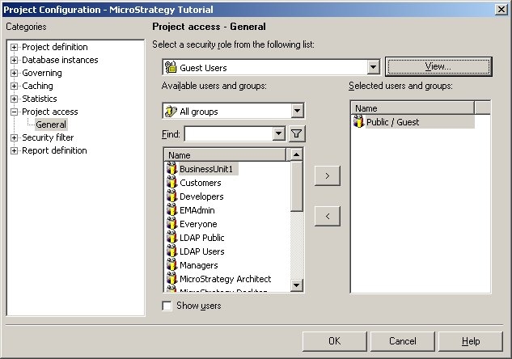The width and height of the screenshot is (512, 359).
Task: Click the View... button
Action: point(438,66)
